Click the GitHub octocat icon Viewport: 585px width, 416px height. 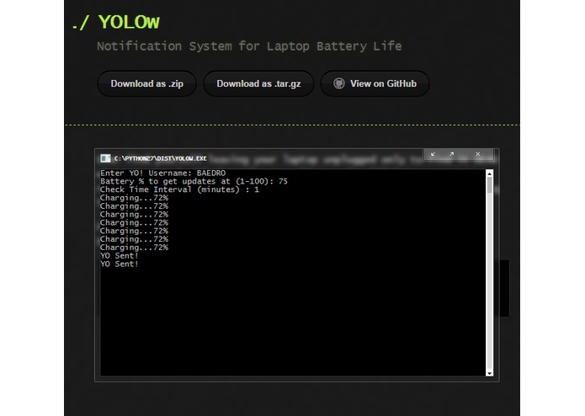(338, 83)
